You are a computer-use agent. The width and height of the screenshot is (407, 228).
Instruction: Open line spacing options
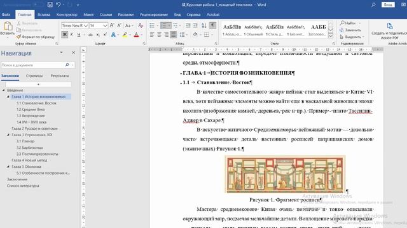coord(183,35)
